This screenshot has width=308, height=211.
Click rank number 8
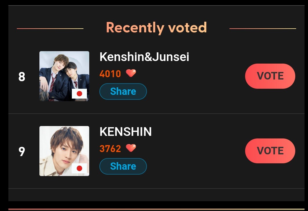click(x=22, y=77)
